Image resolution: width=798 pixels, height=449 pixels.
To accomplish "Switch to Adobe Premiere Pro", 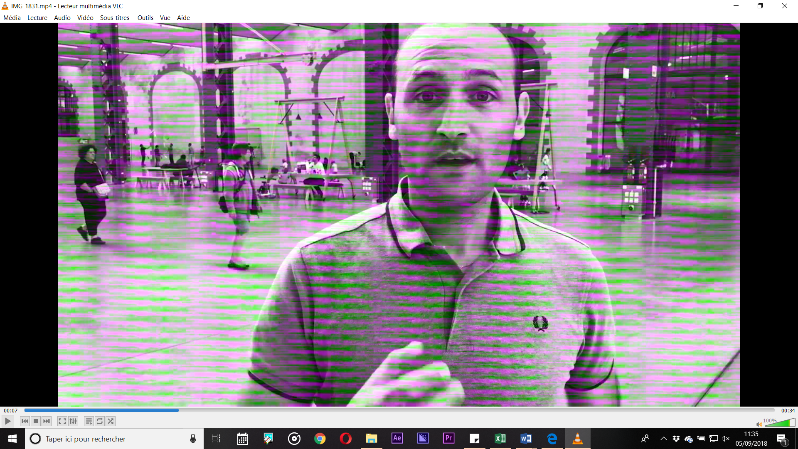I will [449, 439].
